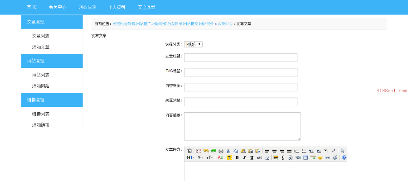Click the decrease indent icon
The image size is (408, 181).
coord(319,151)
